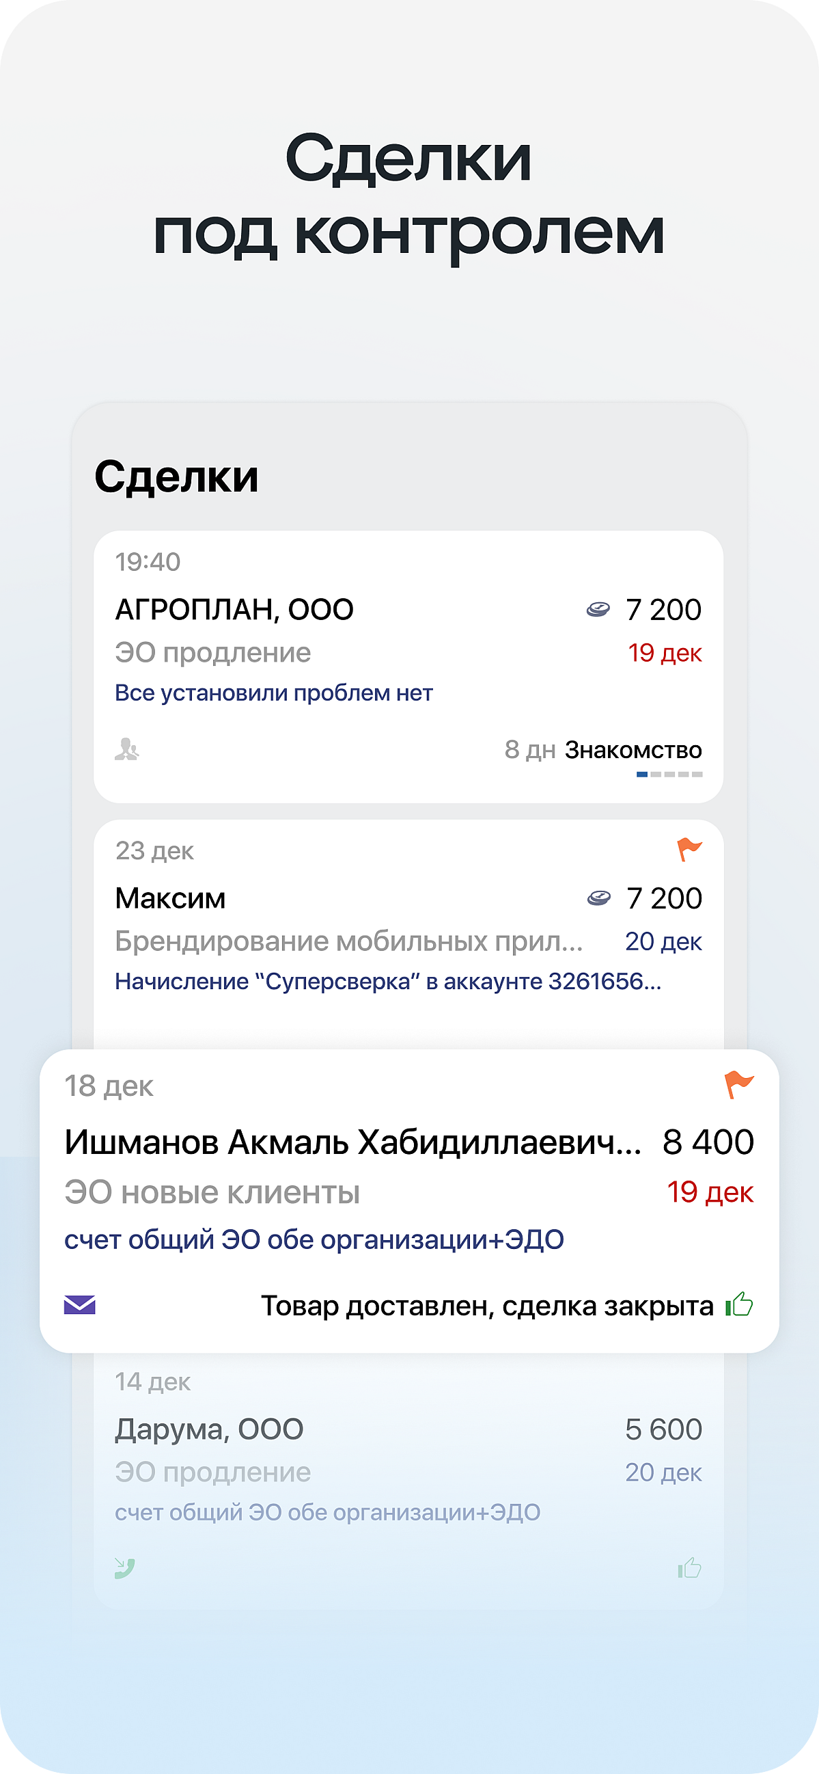
Task: Tap the thumbs-up icon on Дарума deal
Action: [689, 1568]
